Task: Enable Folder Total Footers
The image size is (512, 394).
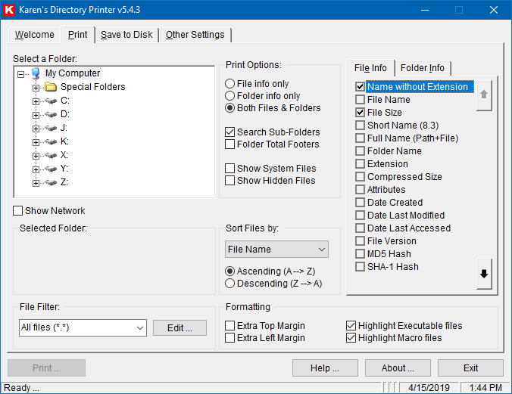Action: [x=230, y=144]
